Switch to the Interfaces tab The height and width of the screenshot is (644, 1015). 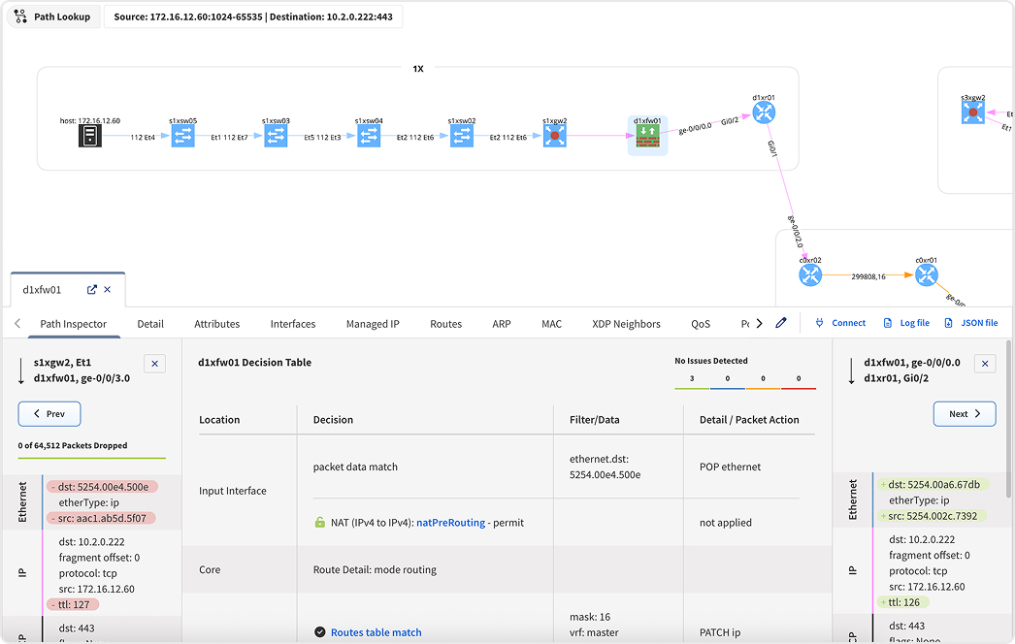[292, 324]
